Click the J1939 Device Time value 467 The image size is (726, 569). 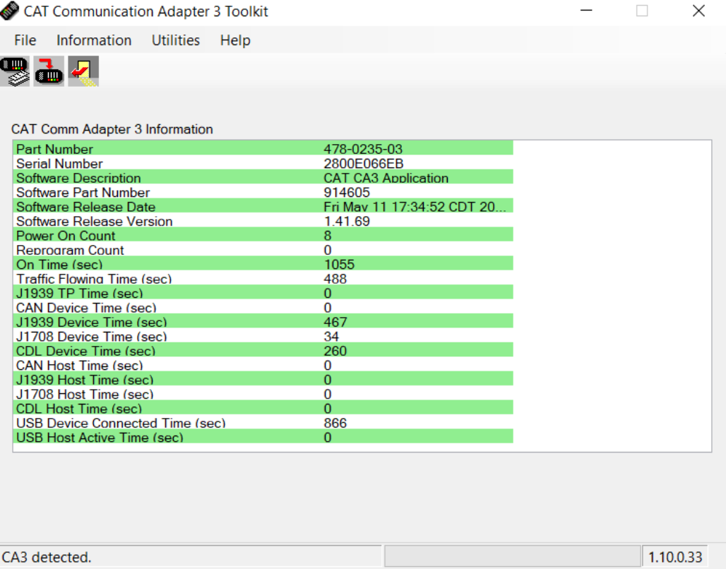click(335, 322)
